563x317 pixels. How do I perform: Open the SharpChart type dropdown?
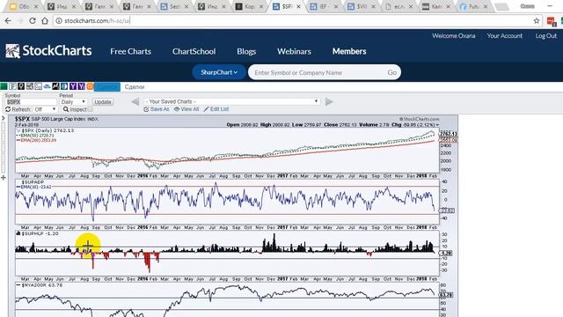[219, 72]
